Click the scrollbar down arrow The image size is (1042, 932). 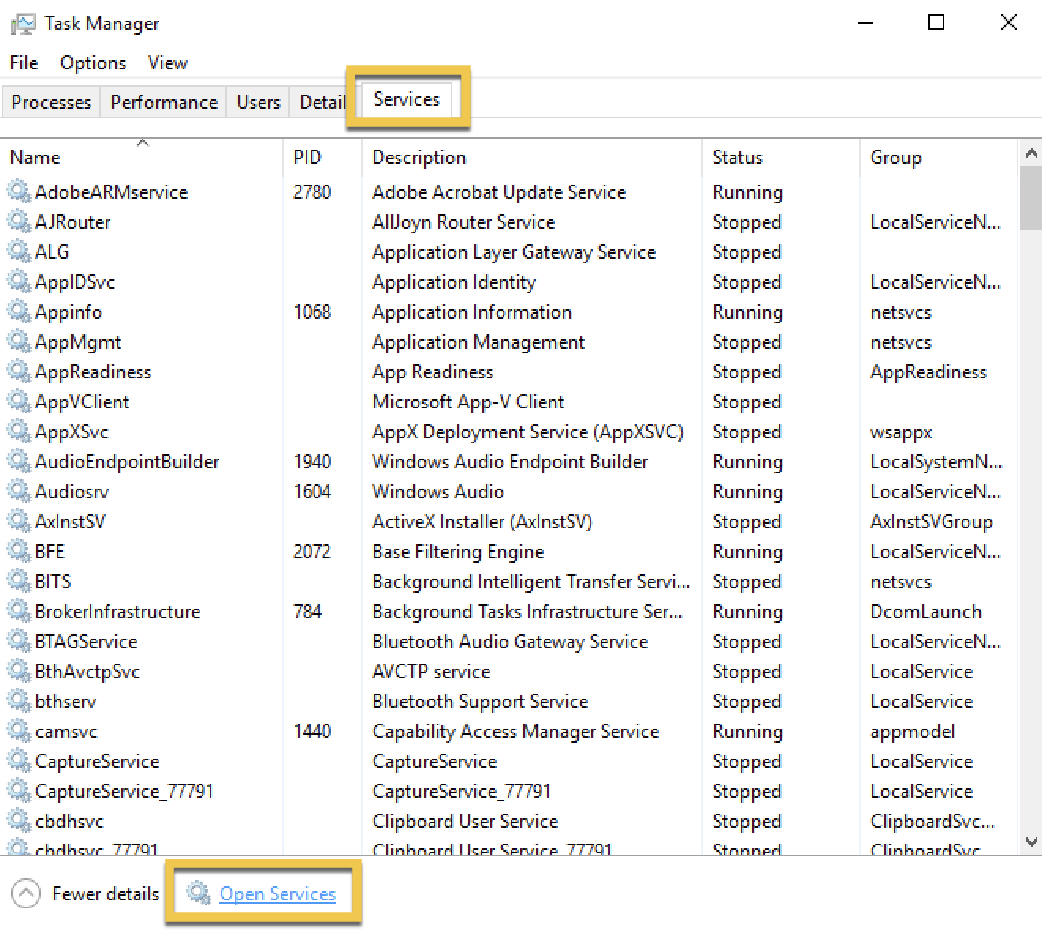[x=1030, y=842]
